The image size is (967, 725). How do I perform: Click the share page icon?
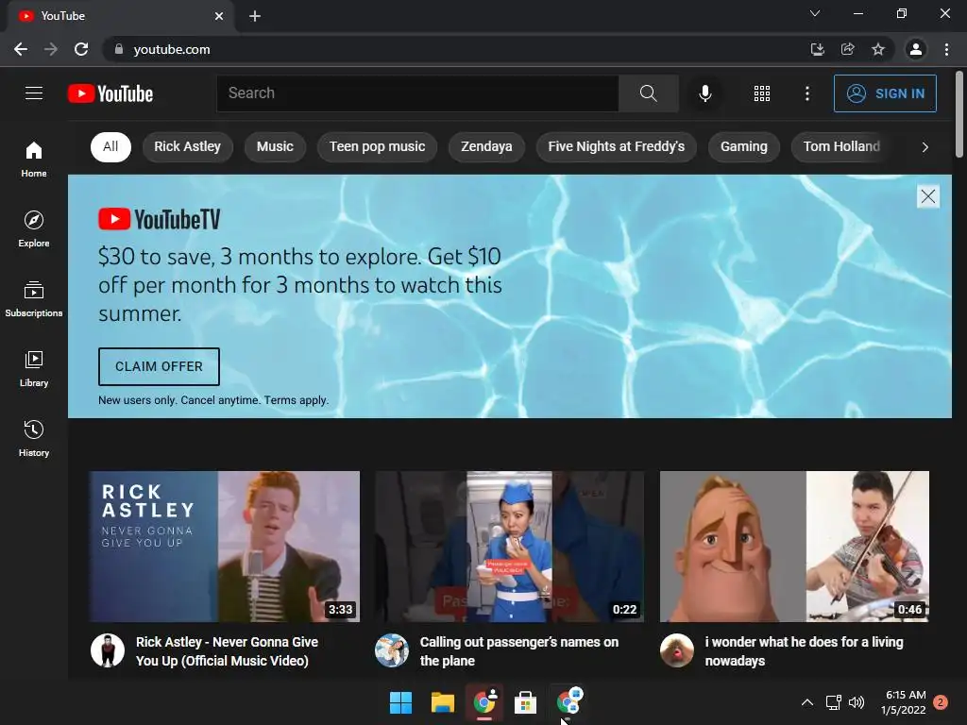coord(848,49)
